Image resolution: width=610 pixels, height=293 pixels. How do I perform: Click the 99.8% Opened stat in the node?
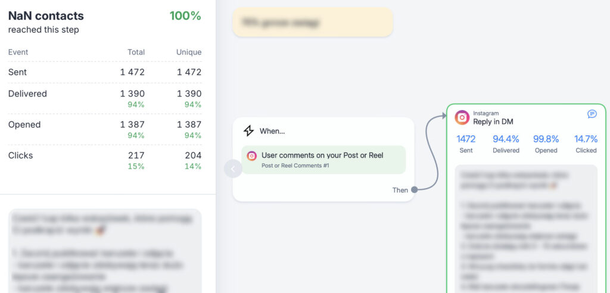(x=546, y=144)
